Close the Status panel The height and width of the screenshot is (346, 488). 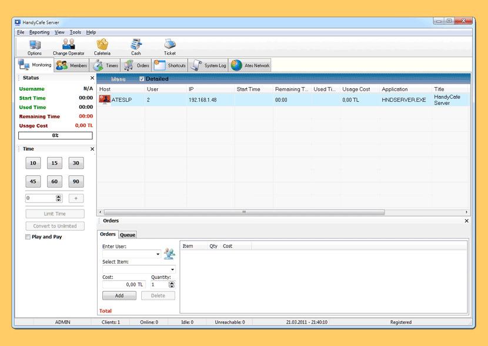click(92, 78)
